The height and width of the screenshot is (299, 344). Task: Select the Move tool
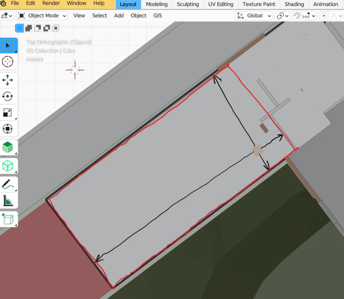[x=8, y=80]
